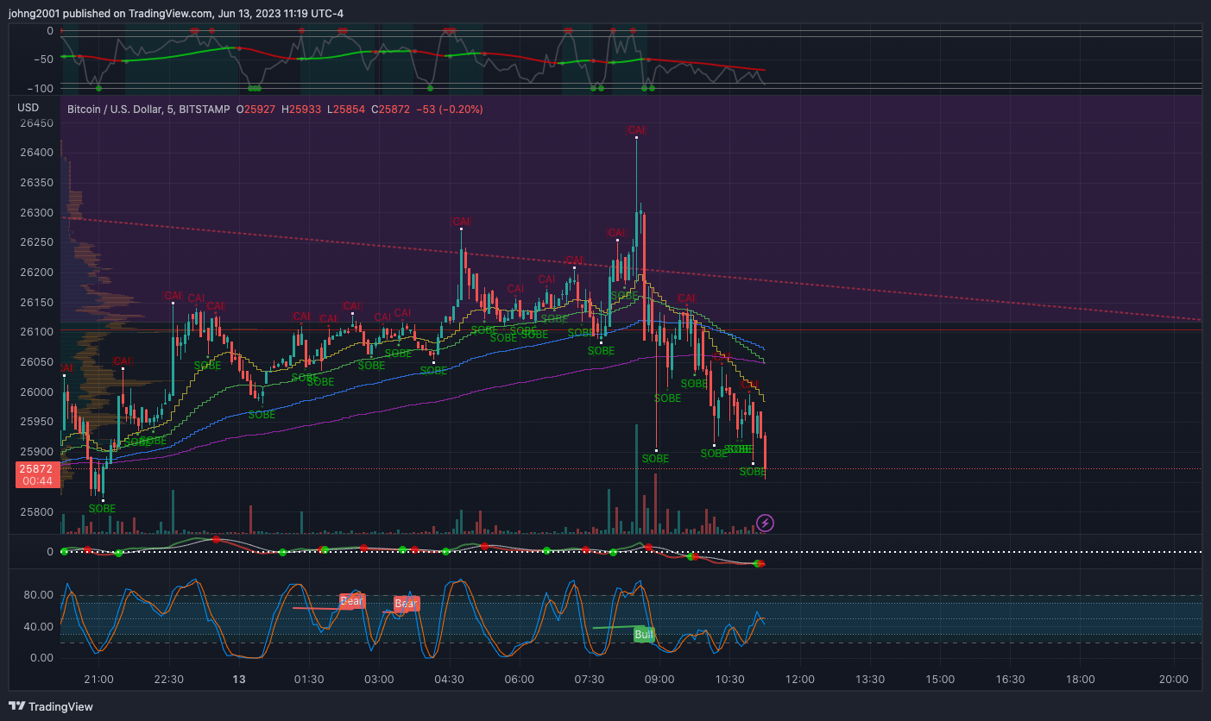Click the 25800 price axis label
The height and width of the screenshot is (721, 1211).
36,512
